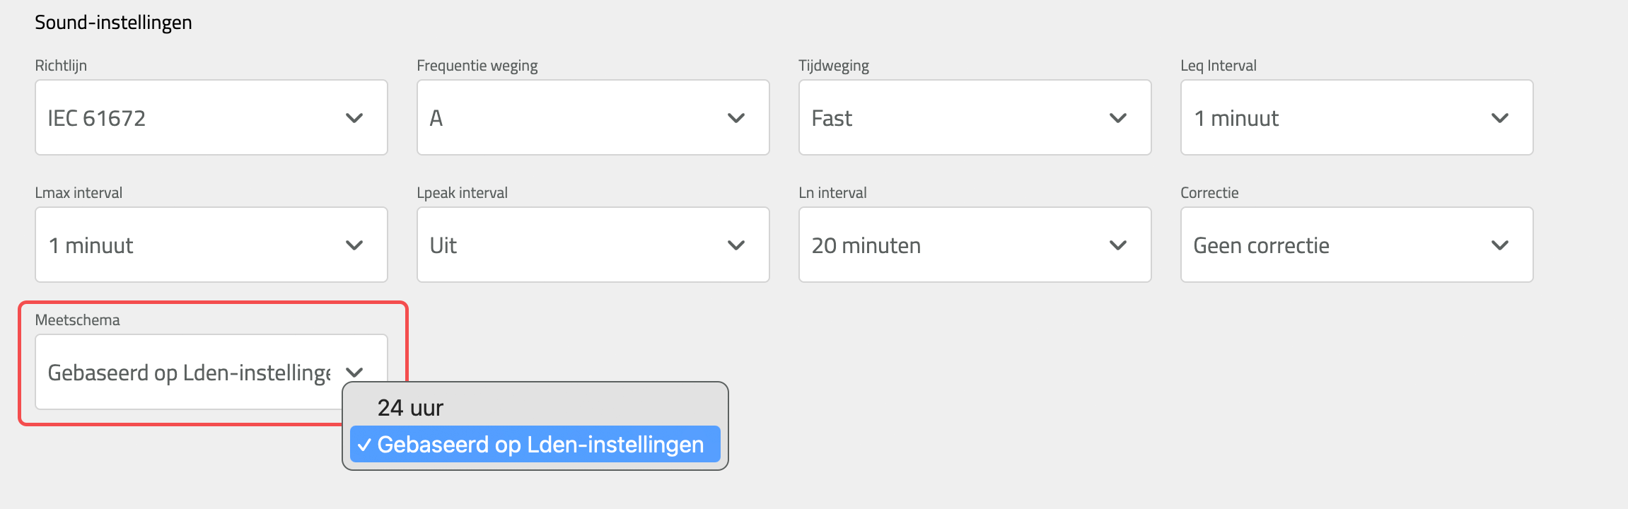1628x509 pixels.
Task: Click the chevron in the Lpeak interval box
Action: click(736, 245)
